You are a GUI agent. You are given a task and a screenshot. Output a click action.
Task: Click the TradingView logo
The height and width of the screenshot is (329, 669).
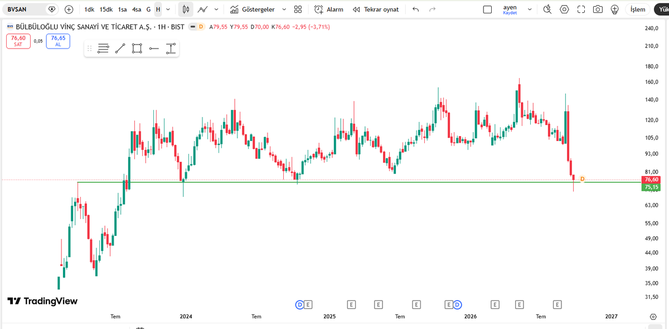42,301
